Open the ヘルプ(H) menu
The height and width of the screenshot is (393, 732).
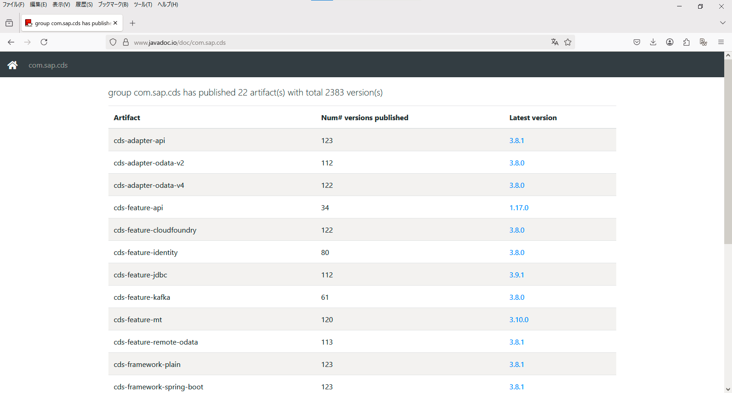[x=168, y=5]
